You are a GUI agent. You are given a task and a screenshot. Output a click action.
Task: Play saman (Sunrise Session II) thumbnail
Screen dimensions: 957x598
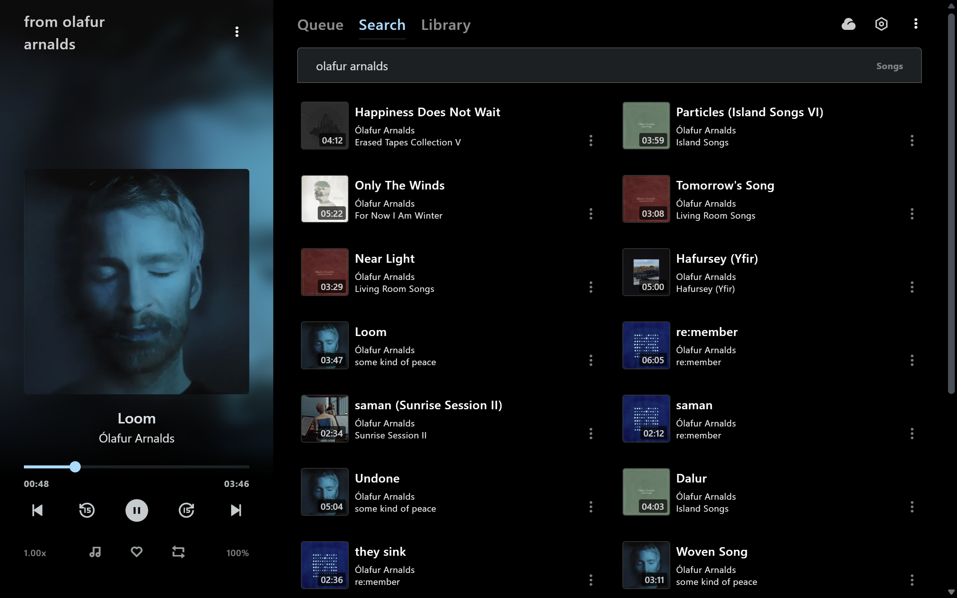pyautogui.click(x=324, y=419)
